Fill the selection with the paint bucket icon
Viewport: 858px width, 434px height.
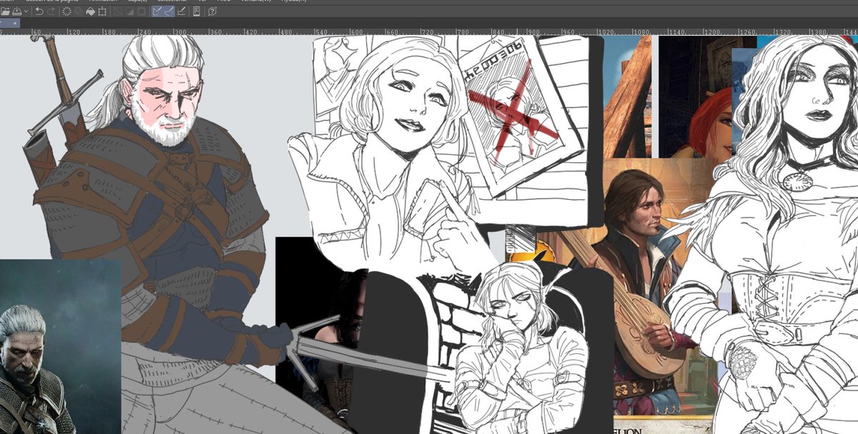(90, 11)
